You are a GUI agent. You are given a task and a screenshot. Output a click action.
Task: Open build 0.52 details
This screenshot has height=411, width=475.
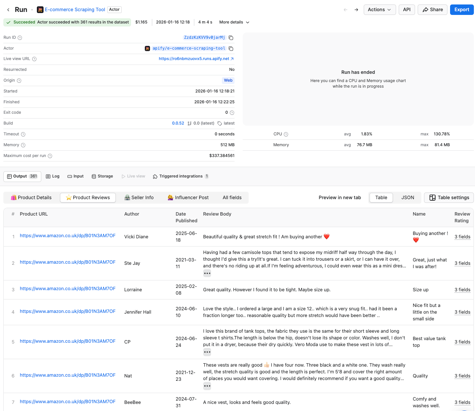[178, 123]
